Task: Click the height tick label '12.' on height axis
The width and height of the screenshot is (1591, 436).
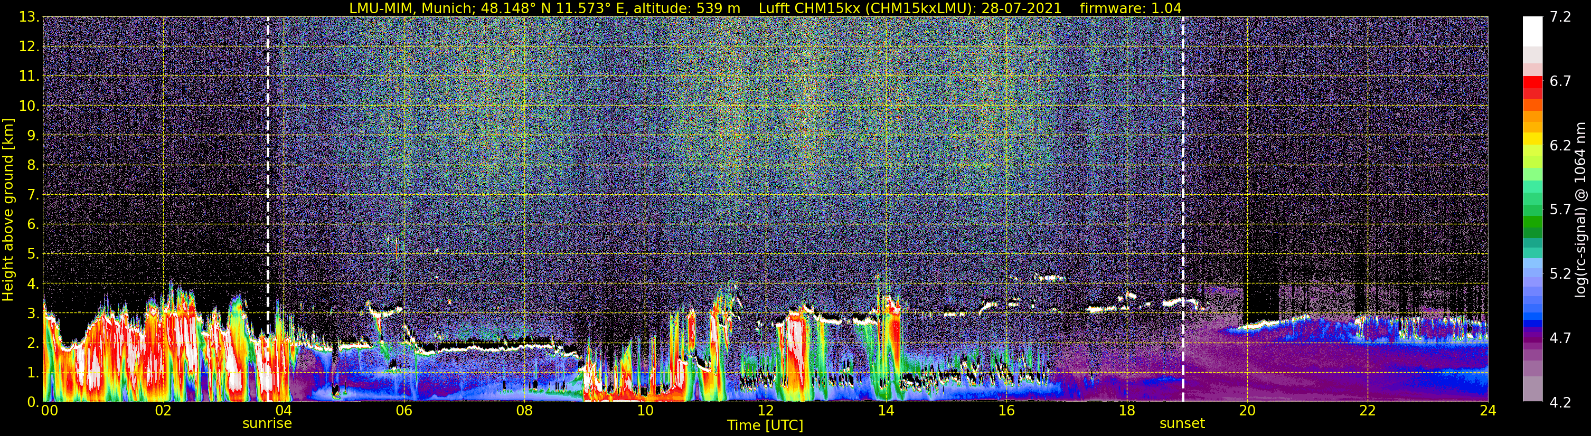Action: 29,47
